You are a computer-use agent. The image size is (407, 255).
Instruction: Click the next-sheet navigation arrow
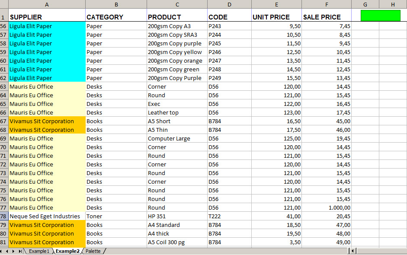[x=13, y=251]
